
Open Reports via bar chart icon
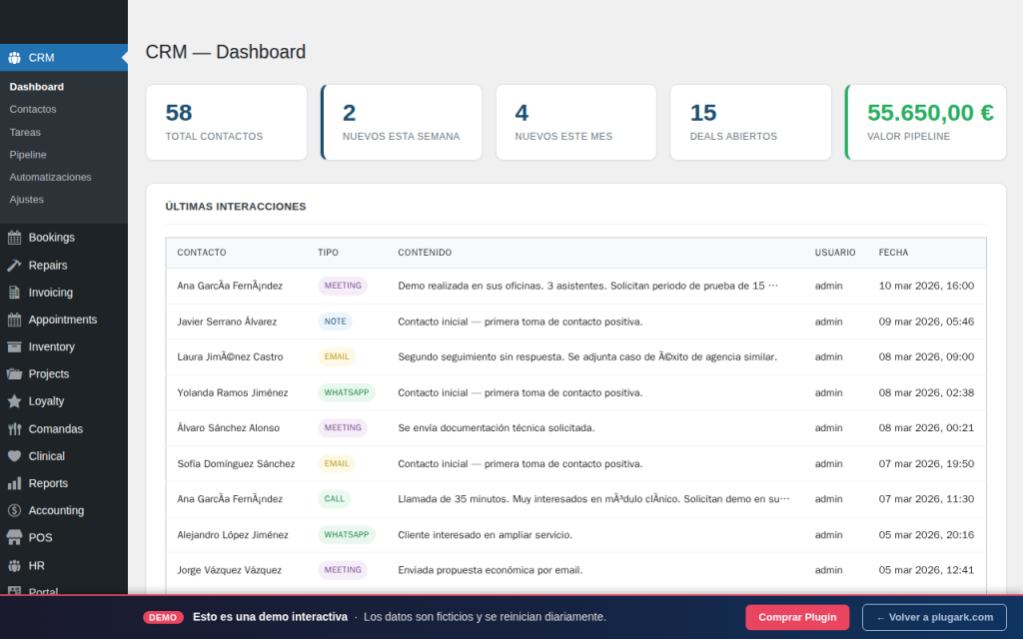coord(14,483)
